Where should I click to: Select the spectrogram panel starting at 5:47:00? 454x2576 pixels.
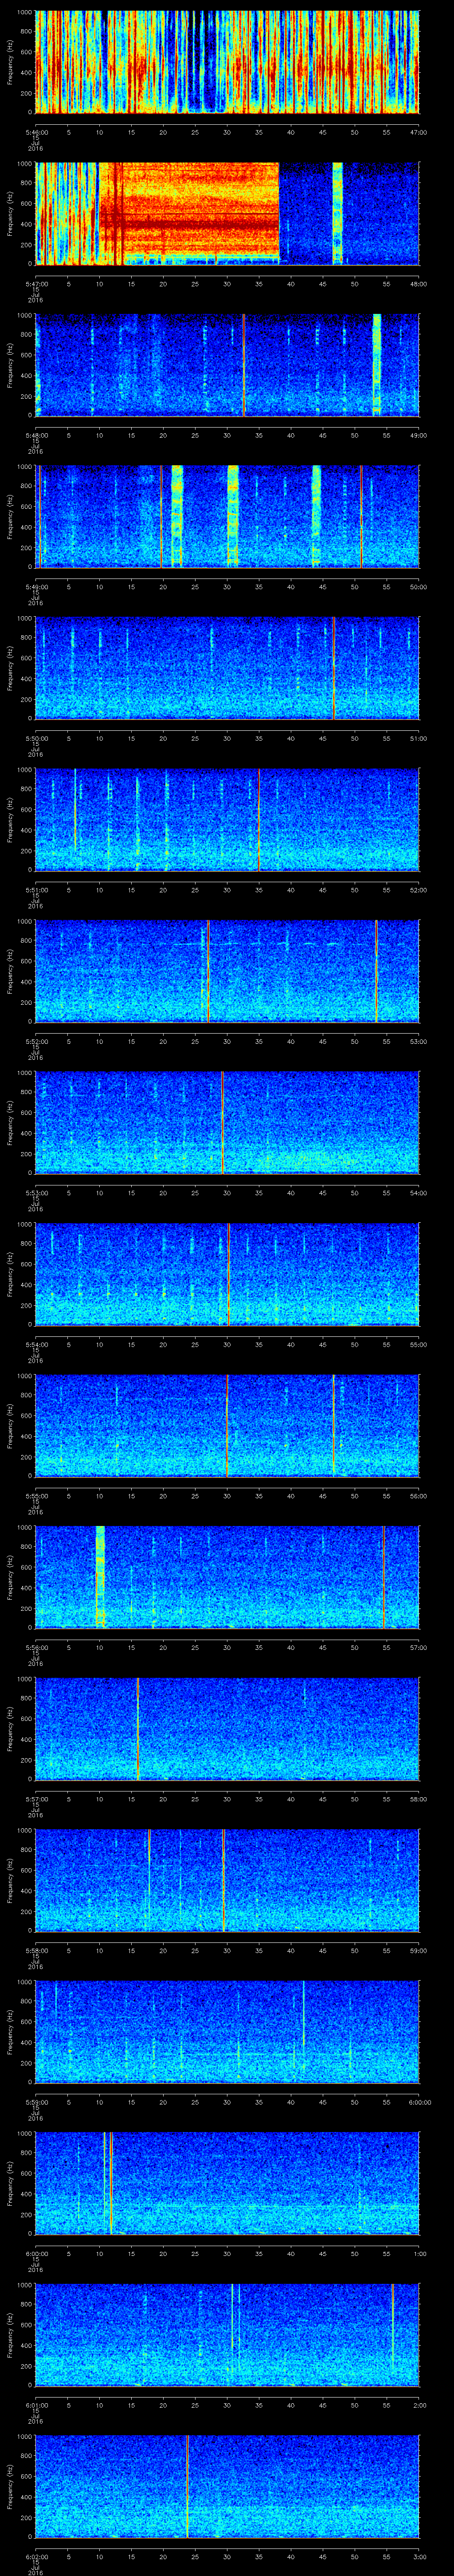[227, 213]
